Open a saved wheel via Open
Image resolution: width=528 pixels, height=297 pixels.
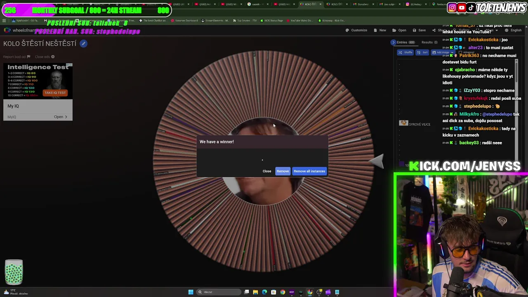[x=399, y=30]
